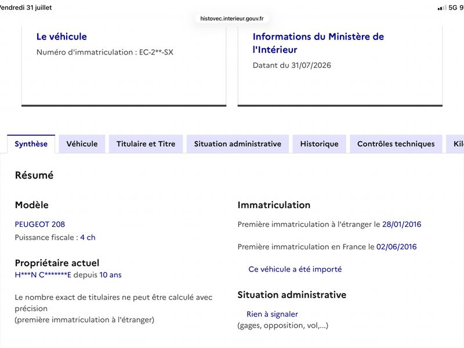Open the Synthèse tab
This screenshot has height=348, width=464.
(x=31, y=144)
